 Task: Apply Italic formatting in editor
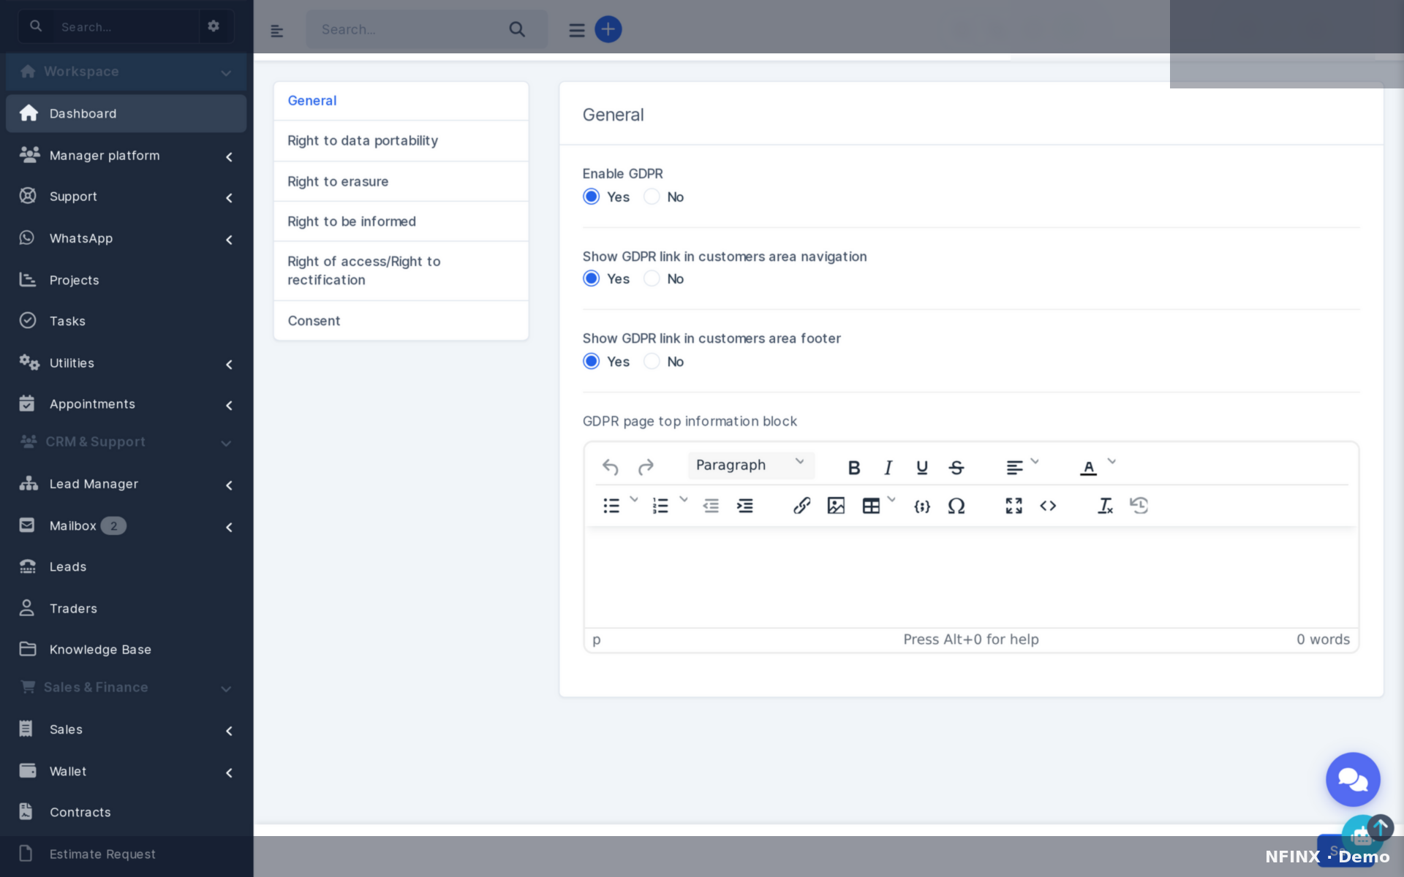(888, 468)
